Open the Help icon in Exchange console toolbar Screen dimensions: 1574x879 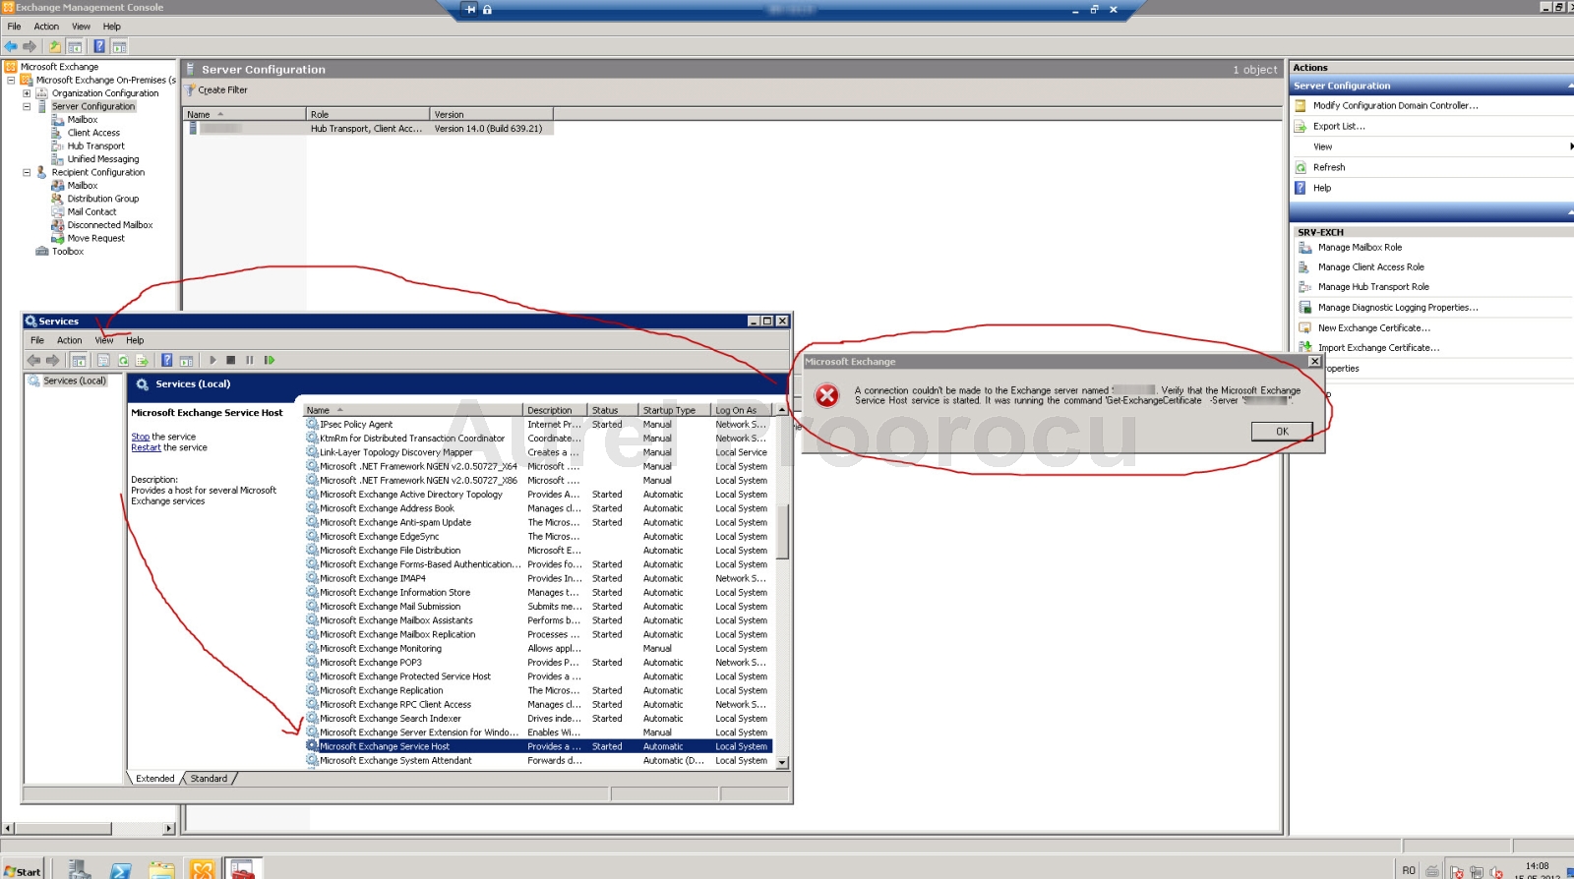[x=99, y=46]
